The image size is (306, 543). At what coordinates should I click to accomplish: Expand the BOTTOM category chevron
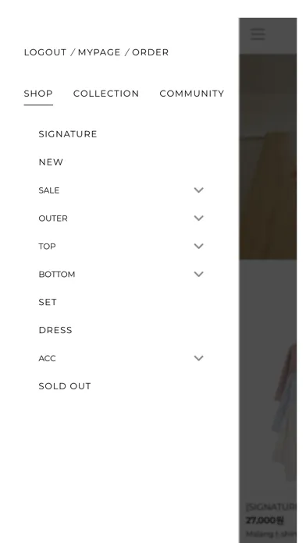click(198, 274)
